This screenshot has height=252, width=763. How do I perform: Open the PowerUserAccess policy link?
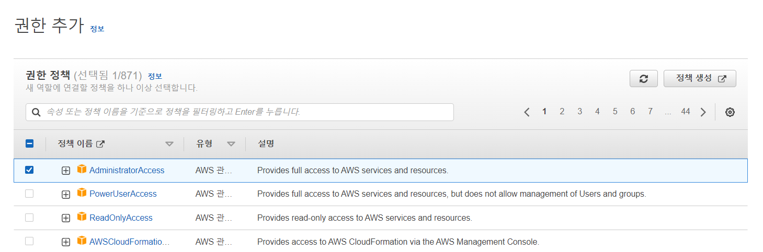(x=123, y=194)
